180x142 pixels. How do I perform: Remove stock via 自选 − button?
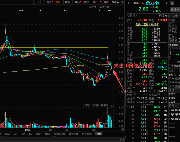pos(175,9)
